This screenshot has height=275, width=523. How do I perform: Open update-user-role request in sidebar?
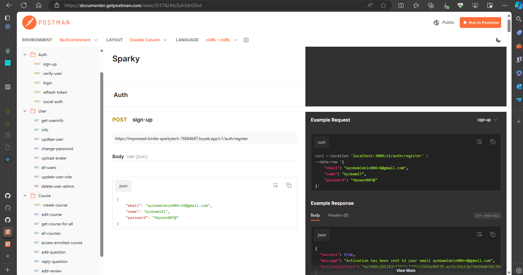pos(57,177)
